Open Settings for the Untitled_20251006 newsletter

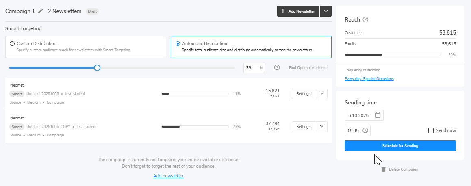303,94
